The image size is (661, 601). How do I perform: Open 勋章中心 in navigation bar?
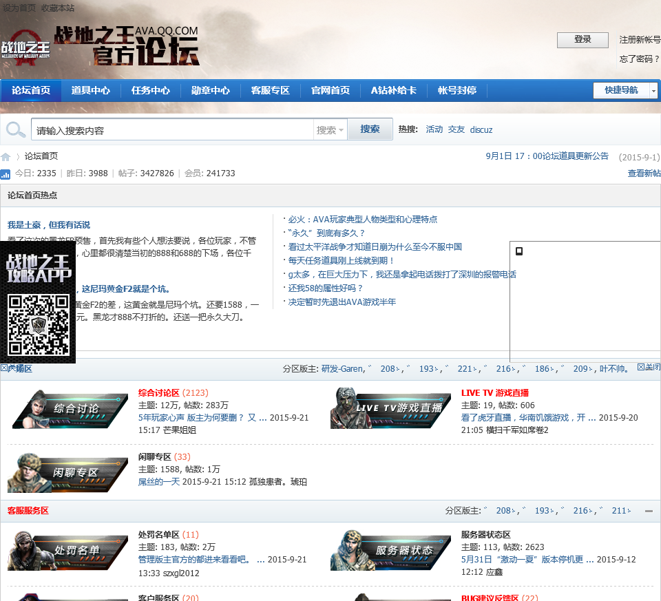tap(211, 90)
